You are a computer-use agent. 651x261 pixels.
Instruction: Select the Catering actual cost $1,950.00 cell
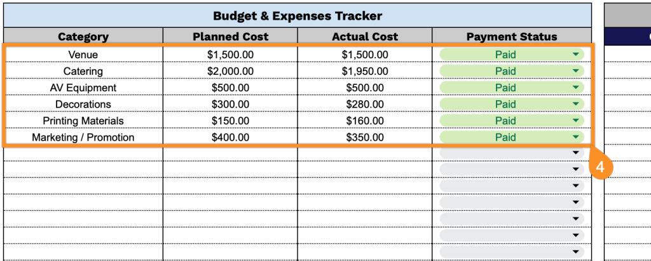click(365, 71)
